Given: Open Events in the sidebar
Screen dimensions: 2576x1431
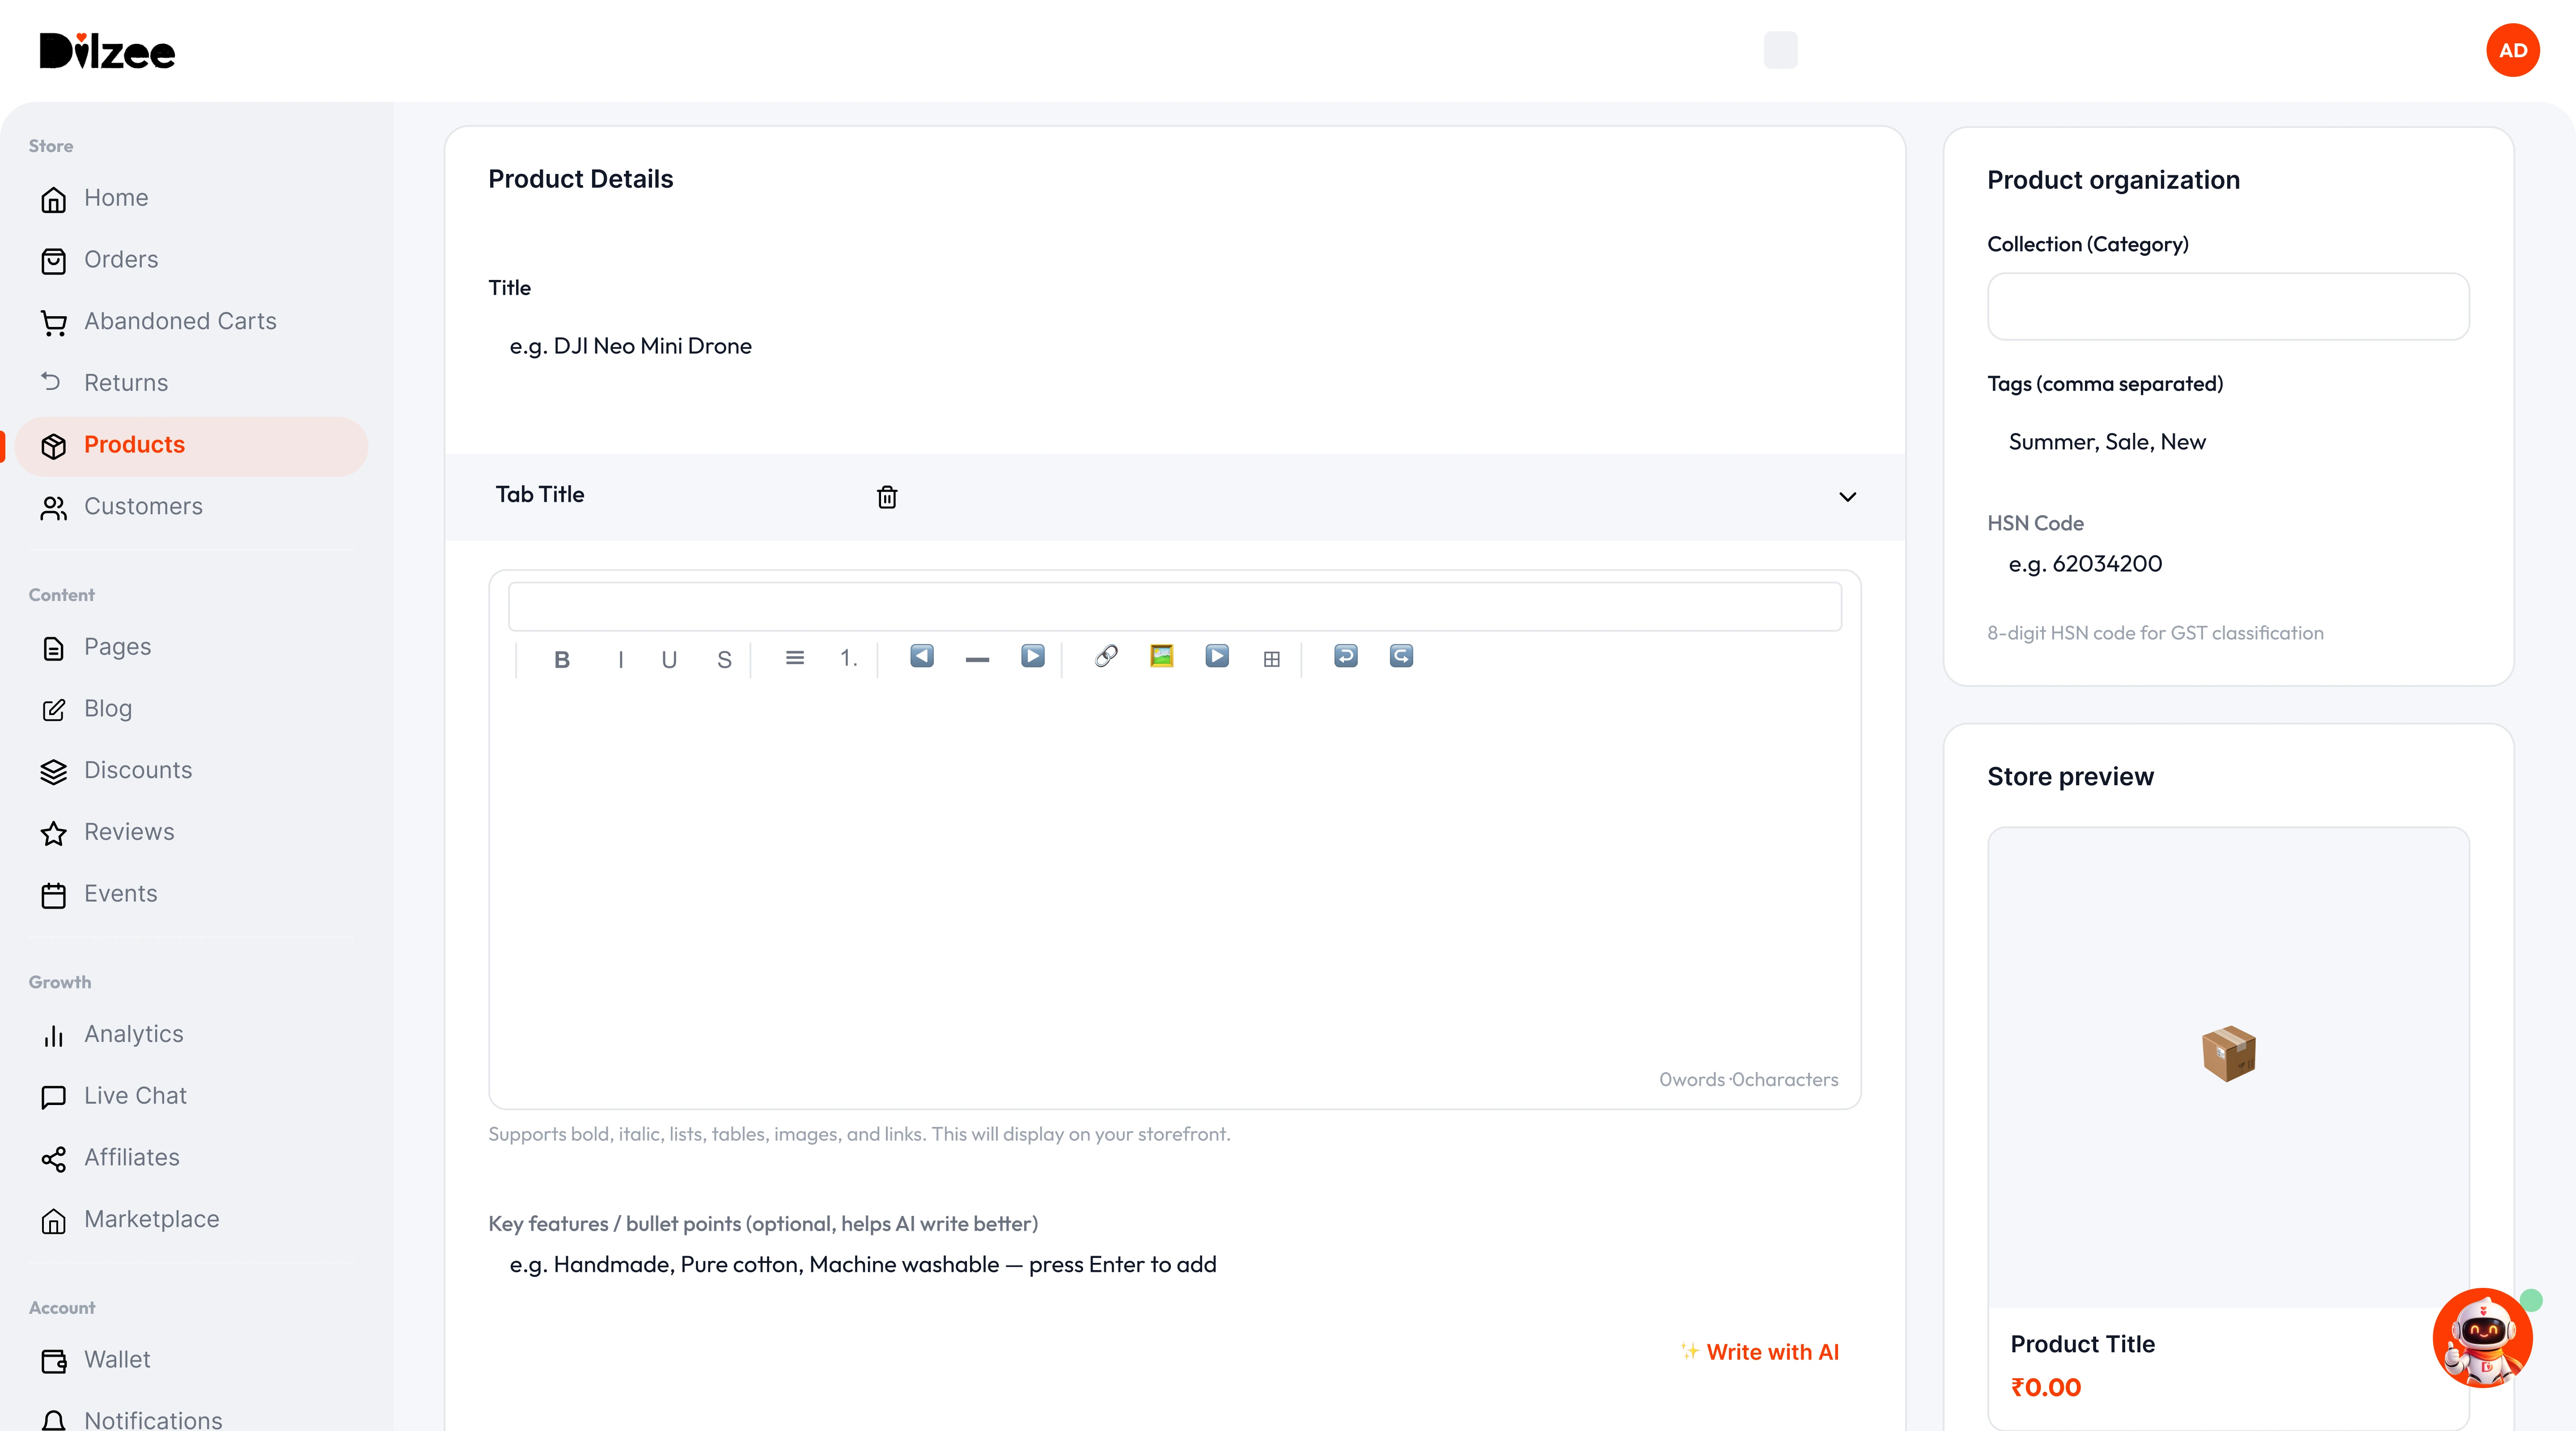Looking at the screenshot, I should tap(192, 894).
